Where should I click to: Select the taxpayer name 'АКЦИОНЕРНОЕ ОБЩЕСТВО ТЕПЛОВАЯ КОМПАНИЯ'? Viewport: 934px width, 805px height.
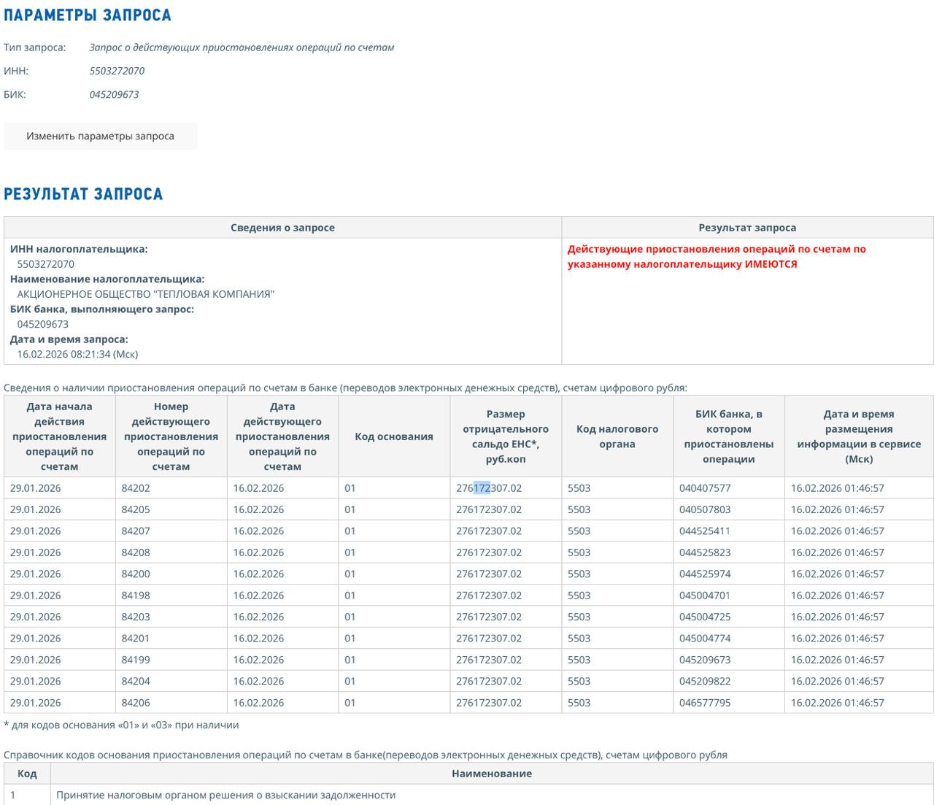pyautogui.click(x=145, y=294)
